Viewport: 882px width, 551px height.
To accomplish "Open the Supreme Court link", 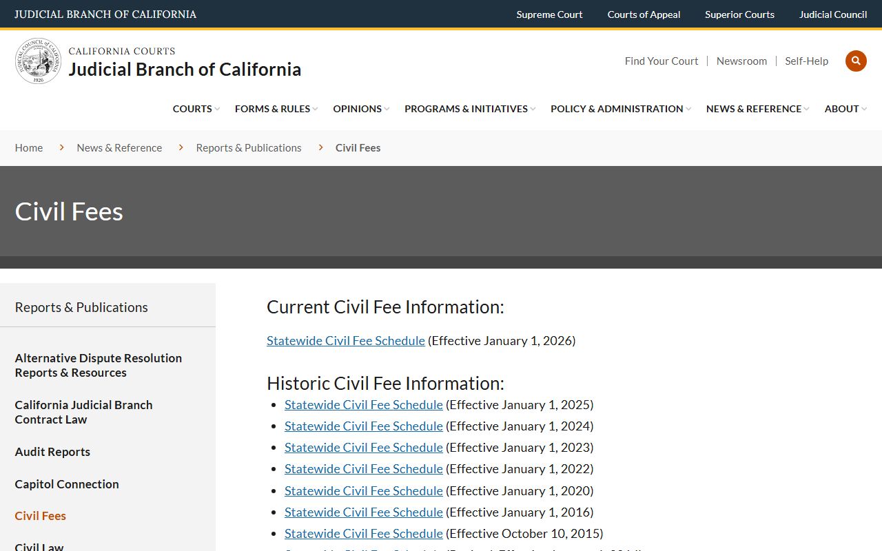I will click(x=549, y=14).
